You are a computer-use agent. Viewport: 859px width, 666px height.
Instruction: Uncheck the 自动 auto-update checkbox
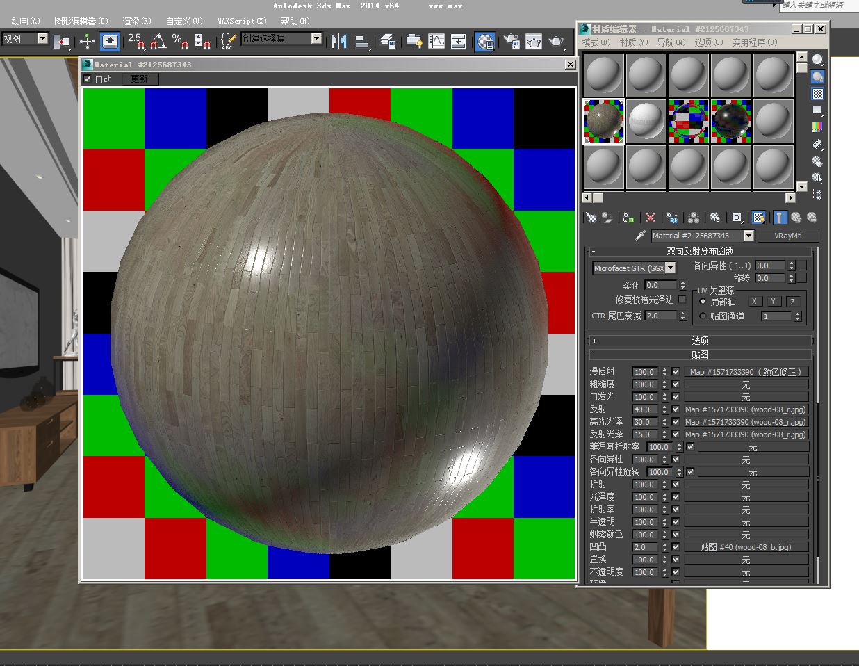tap(88, 79)
